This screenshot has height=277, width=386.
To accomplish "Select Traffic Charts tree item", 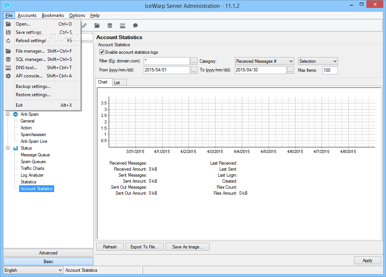I will [x=32, y=168].
